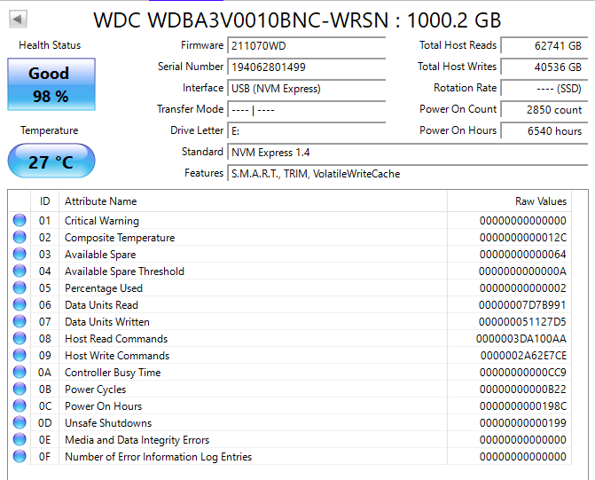This screenshot has height=480, width=595.
Task: Click the Power Cycles status orb
Action: point(20,389)
